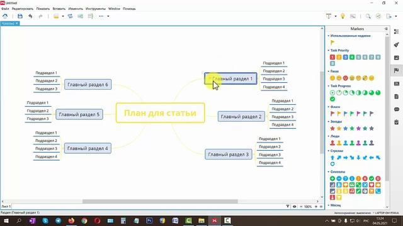Open the Инструменты menu
The height and width of the screenshot is (226, 403).
pos(96,9)
